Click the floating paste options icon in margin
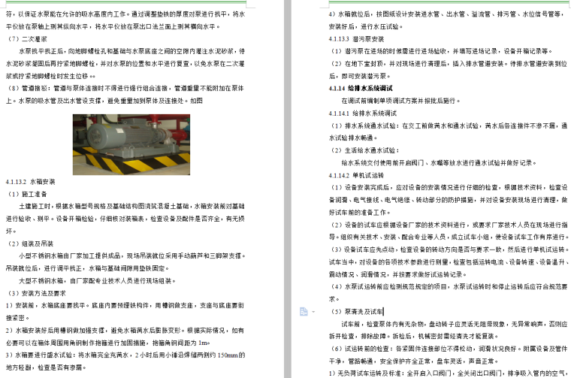This screenshot has height=378, width=571. 302,310
